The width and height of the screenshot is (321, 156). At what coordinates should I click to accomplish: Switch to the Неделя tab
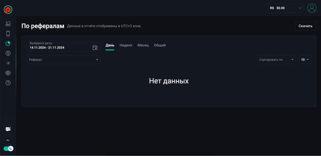126,45
